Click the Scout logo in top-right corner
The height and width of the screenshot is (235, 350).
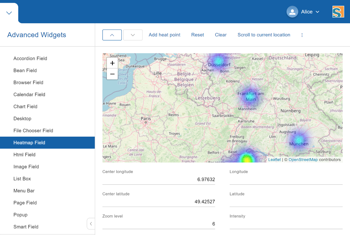click(338, 12)
